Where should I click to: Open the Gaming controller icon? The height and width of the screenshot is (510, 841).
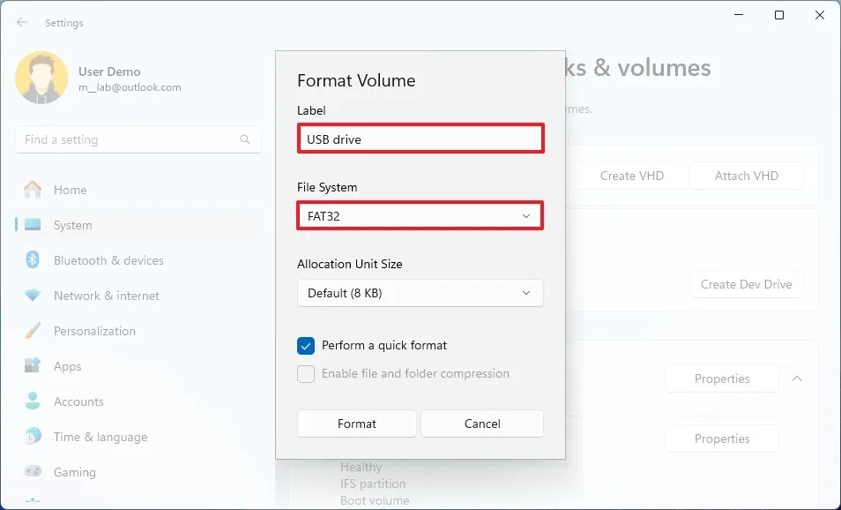33,471
